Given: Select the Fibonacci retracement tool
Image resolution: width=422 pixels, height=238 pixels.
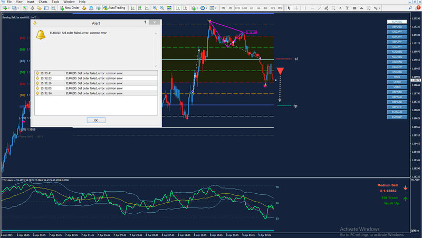Looking at the screenshot, I should (333, 8).
